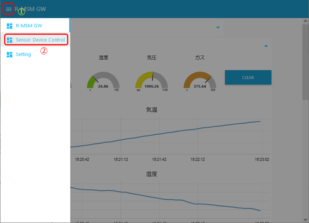309x223 pixels.
Task: Click the ガス gauge label
Action: [200, 58]
